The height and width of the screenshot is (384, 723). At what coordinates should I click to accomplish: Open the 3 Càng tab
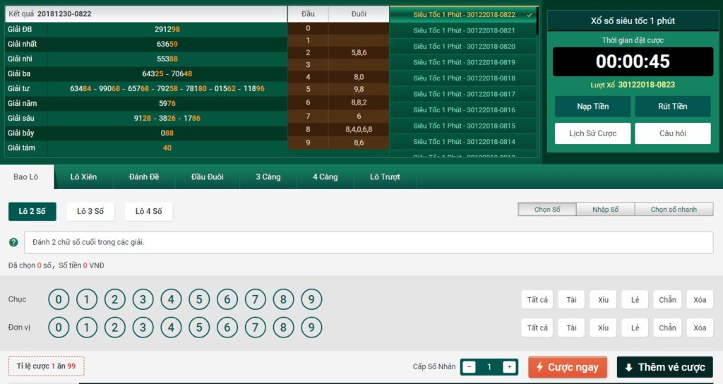(x=268, y=176)
